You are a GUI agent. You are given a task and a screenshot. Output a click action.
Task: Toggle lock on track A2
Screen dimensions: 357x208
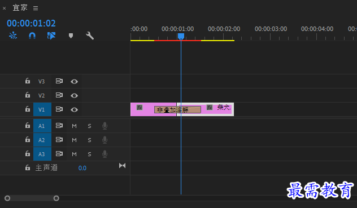(x=28, y=140)
